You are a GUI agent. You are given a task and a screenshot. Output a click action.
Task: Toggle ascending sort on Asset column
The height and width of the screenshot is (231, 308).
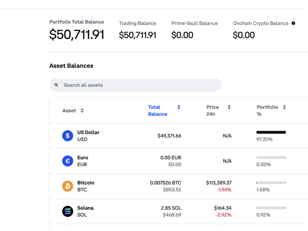point(82,110)
